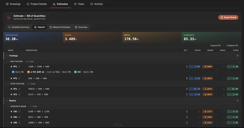Open the Material Schedule view
244x128 pixels.
point(60,27)
